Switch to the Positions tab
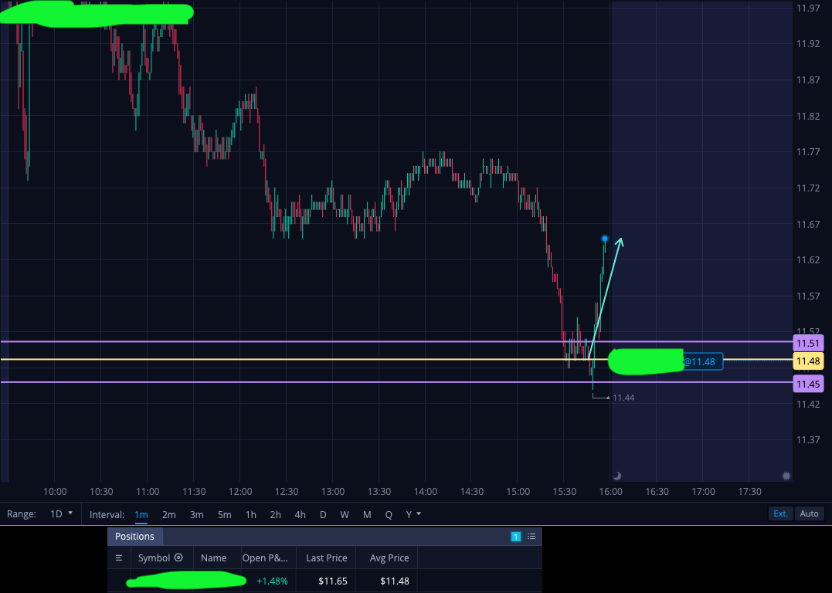This screenshot has height=593, width=832. 134,536
